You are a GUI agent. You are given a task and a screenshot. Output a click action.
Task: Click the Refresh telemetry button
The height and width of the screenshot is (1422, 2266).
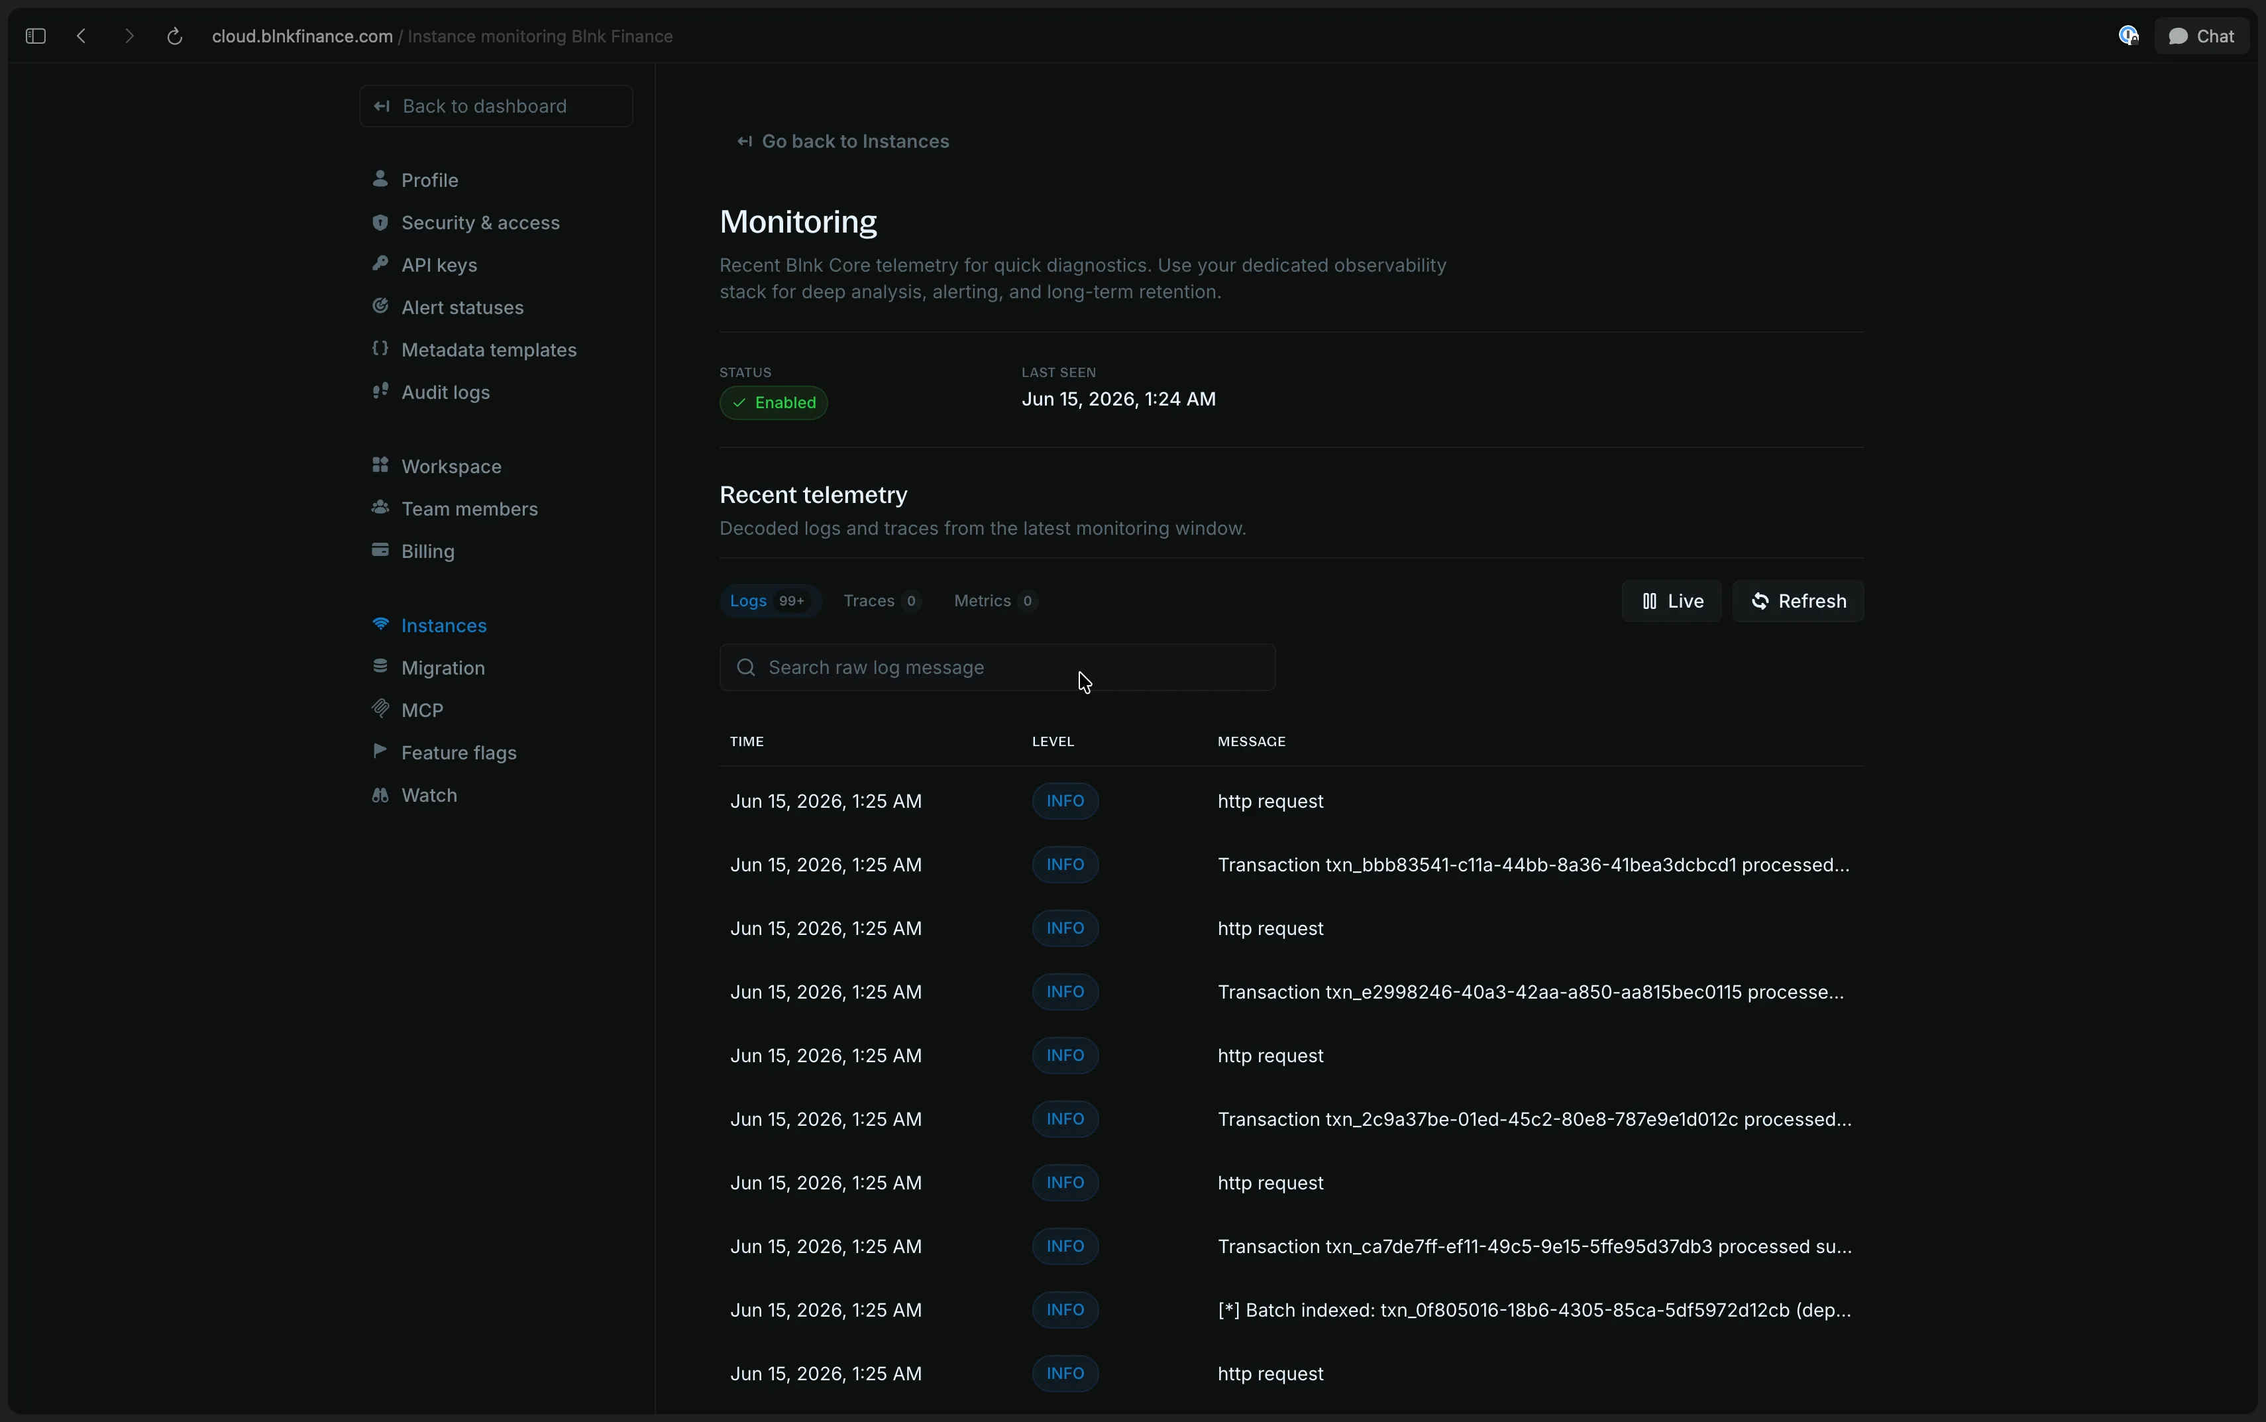(x=1798, y=601)
